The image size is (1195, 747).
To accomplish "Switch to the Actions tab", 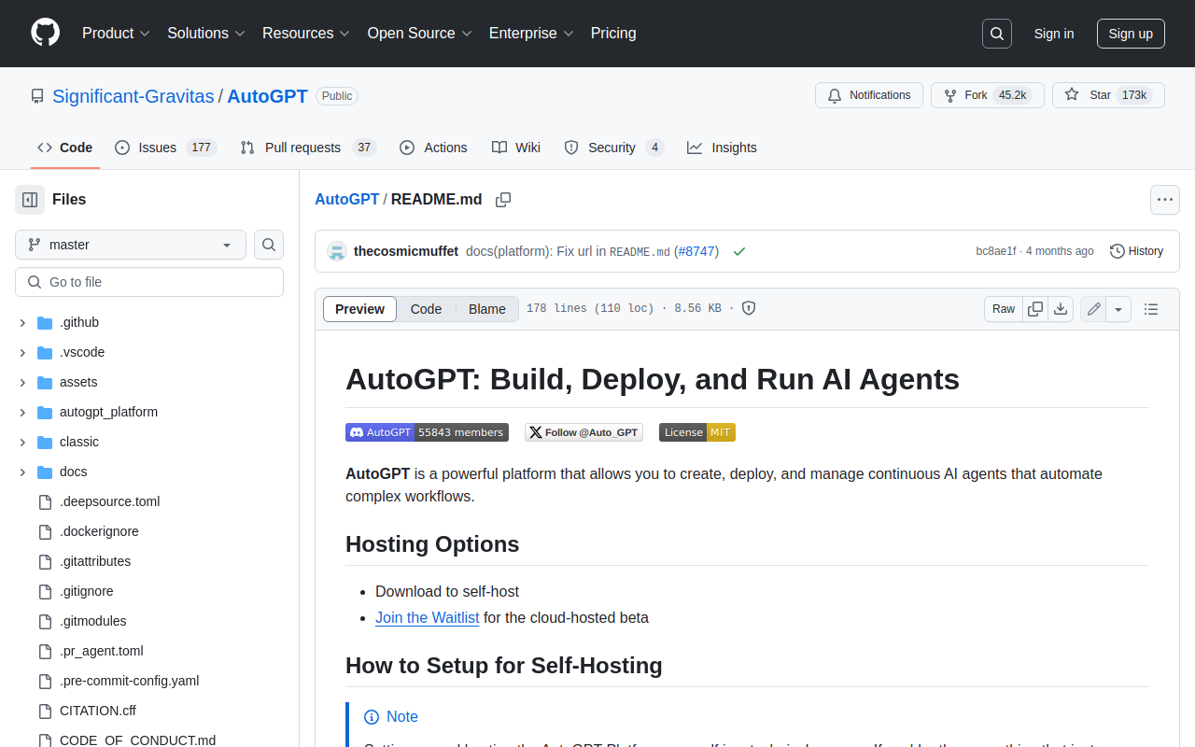I will tap(433, 148).
